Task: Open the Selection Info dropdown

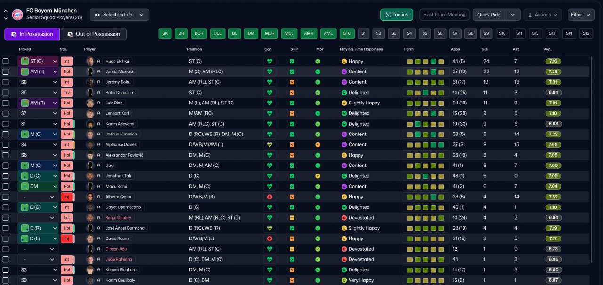Action: tap(119, 15)
